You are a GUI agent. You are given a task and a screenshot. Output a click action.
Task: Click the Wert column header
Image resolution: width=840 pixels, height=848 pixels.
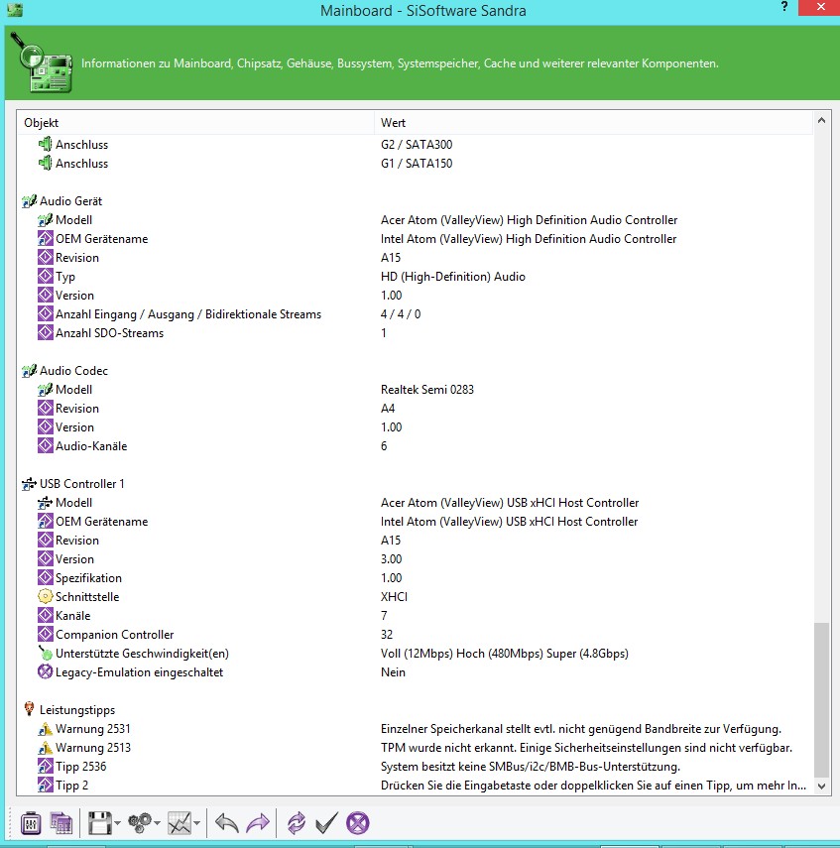[593, 123]
